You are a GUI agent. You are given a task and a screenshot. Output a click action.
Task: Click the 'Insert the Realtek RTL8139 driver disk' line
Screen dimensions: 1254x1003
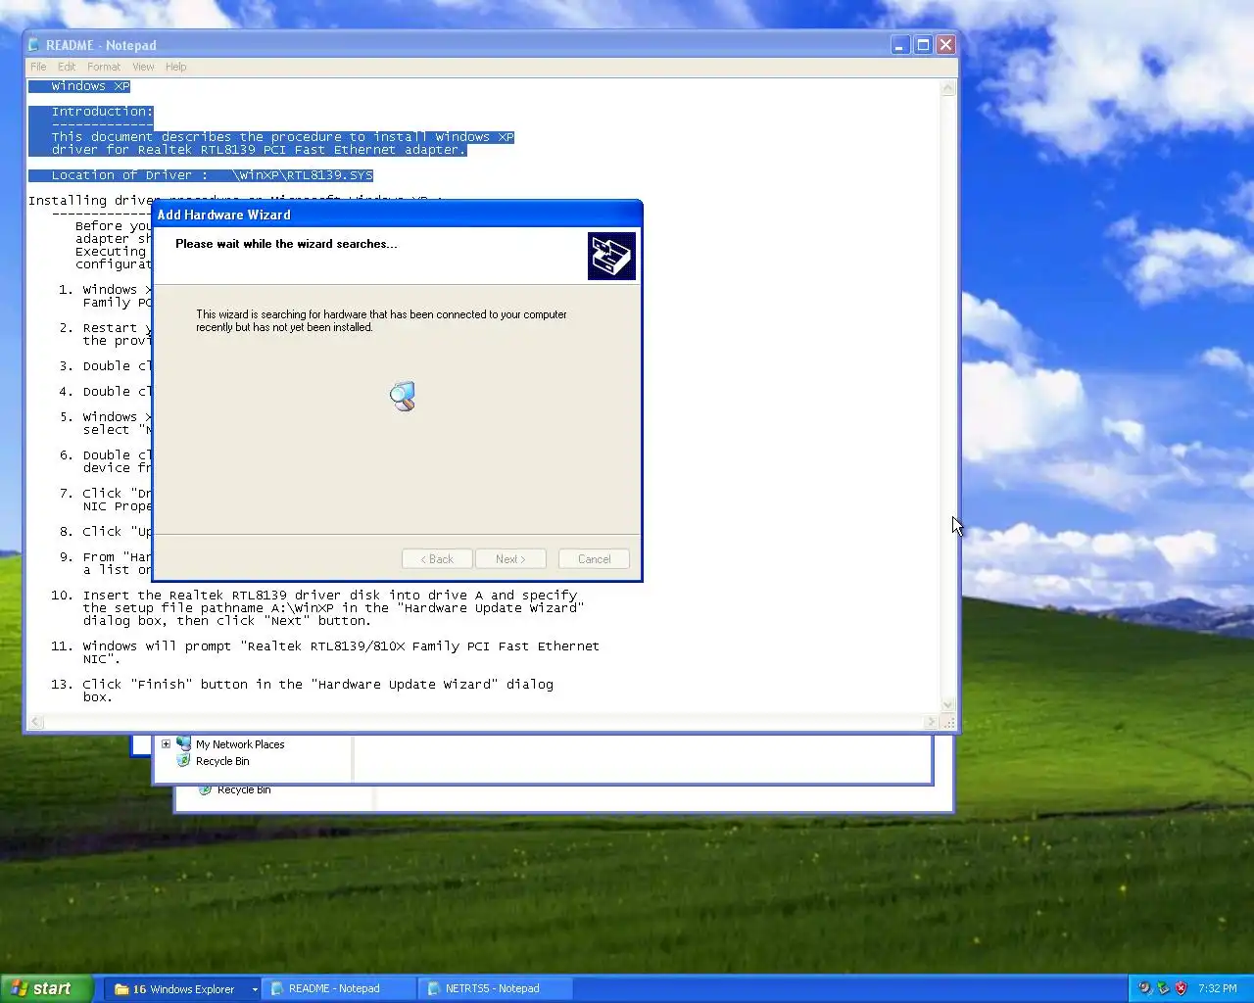(330, 596)
